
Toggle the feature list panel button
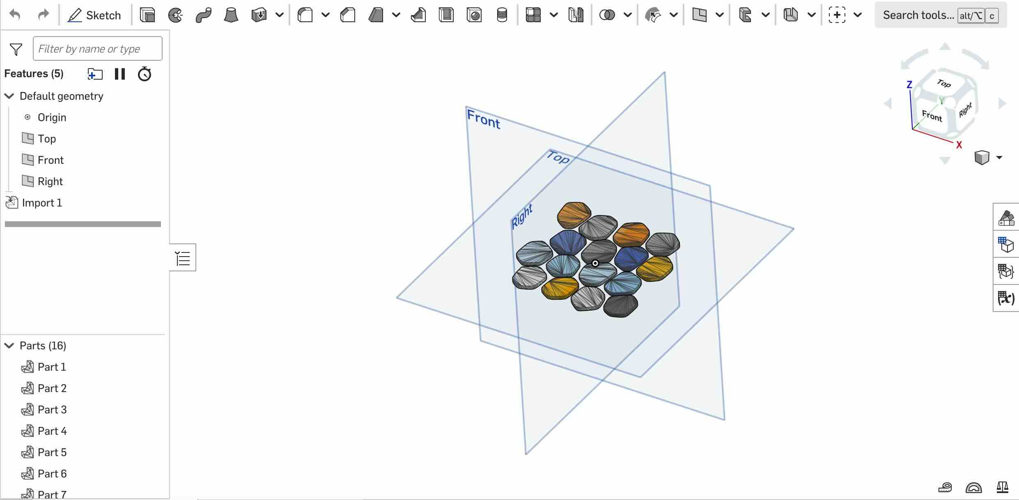183,258
